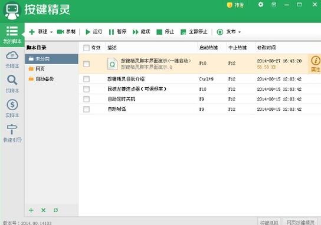The width and height of the screenshot is (321, 225).
Task: Sort by the 中止热键 column header
Action: click(237, 48)
